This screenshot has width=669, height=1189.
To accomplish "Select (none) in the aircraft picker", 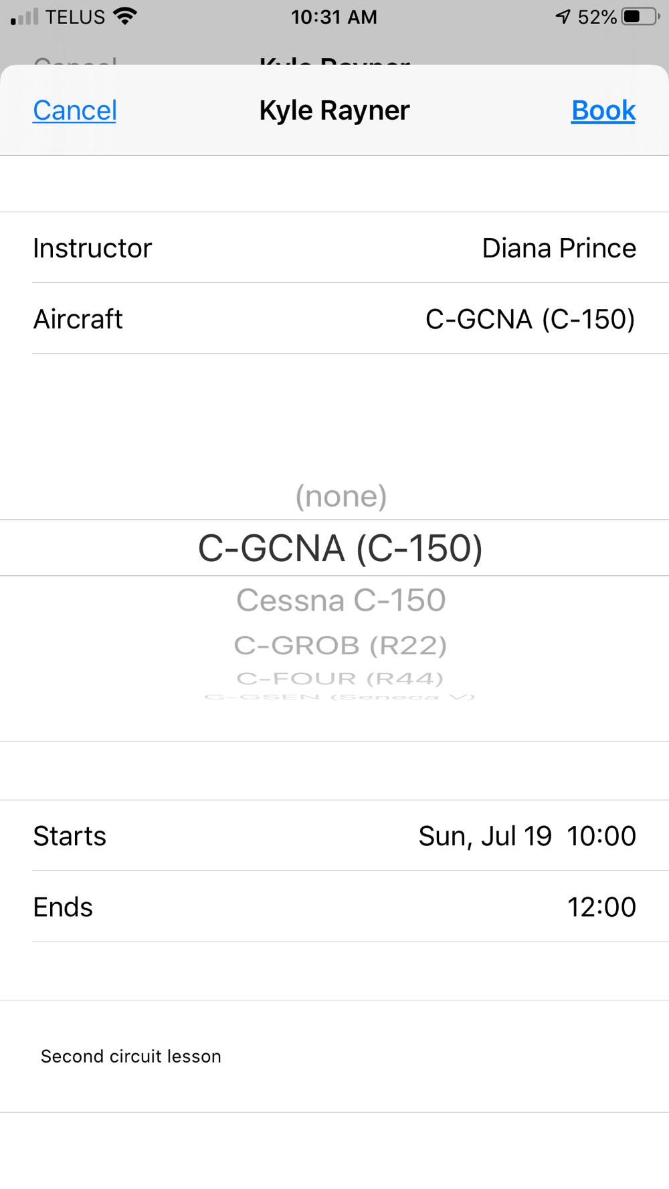I will pos(341,496).
